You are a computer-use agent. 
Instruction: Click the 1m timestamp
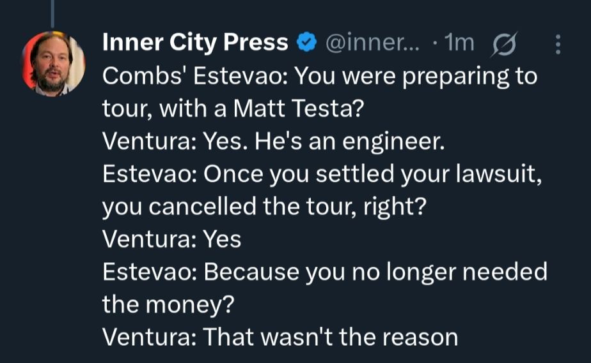(459, 43)
